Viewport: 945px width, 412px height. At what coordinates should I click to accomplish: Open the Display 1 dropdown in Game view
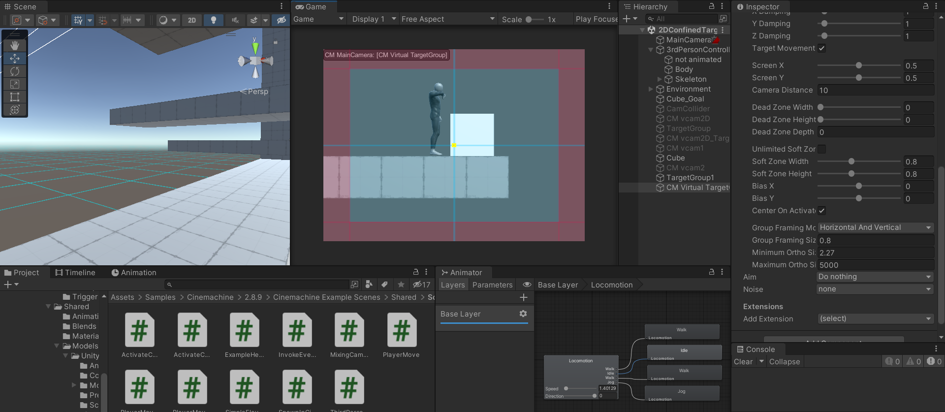pyautogui.click(x=374, y=19)
